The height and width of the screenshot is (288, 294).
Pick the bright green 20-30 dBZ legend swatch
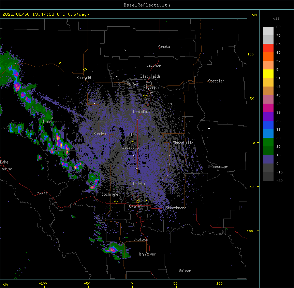point(268,142)
